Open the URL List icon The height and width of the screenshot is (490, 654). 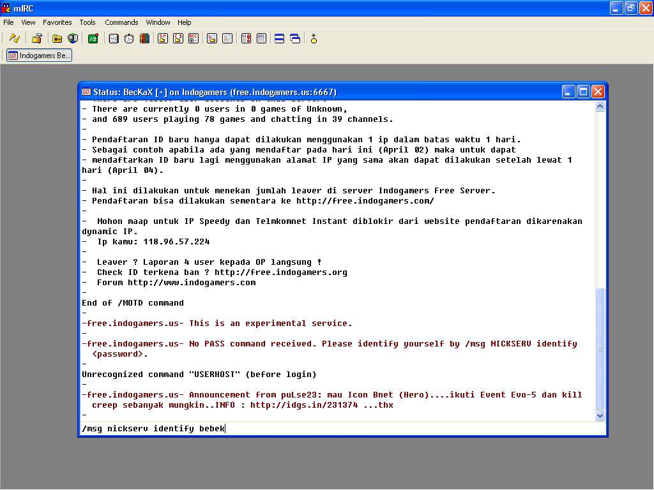(x=261, y=39)
